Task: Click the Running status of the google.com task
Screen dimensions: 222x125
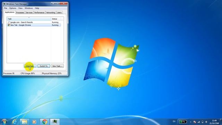Action: pyautogui.click(x=55, y=22)
